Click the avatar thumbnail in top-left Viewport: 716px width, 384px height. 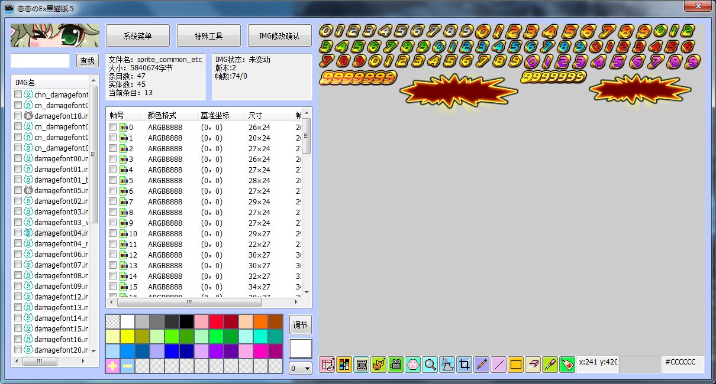click(x=54, y=35)
